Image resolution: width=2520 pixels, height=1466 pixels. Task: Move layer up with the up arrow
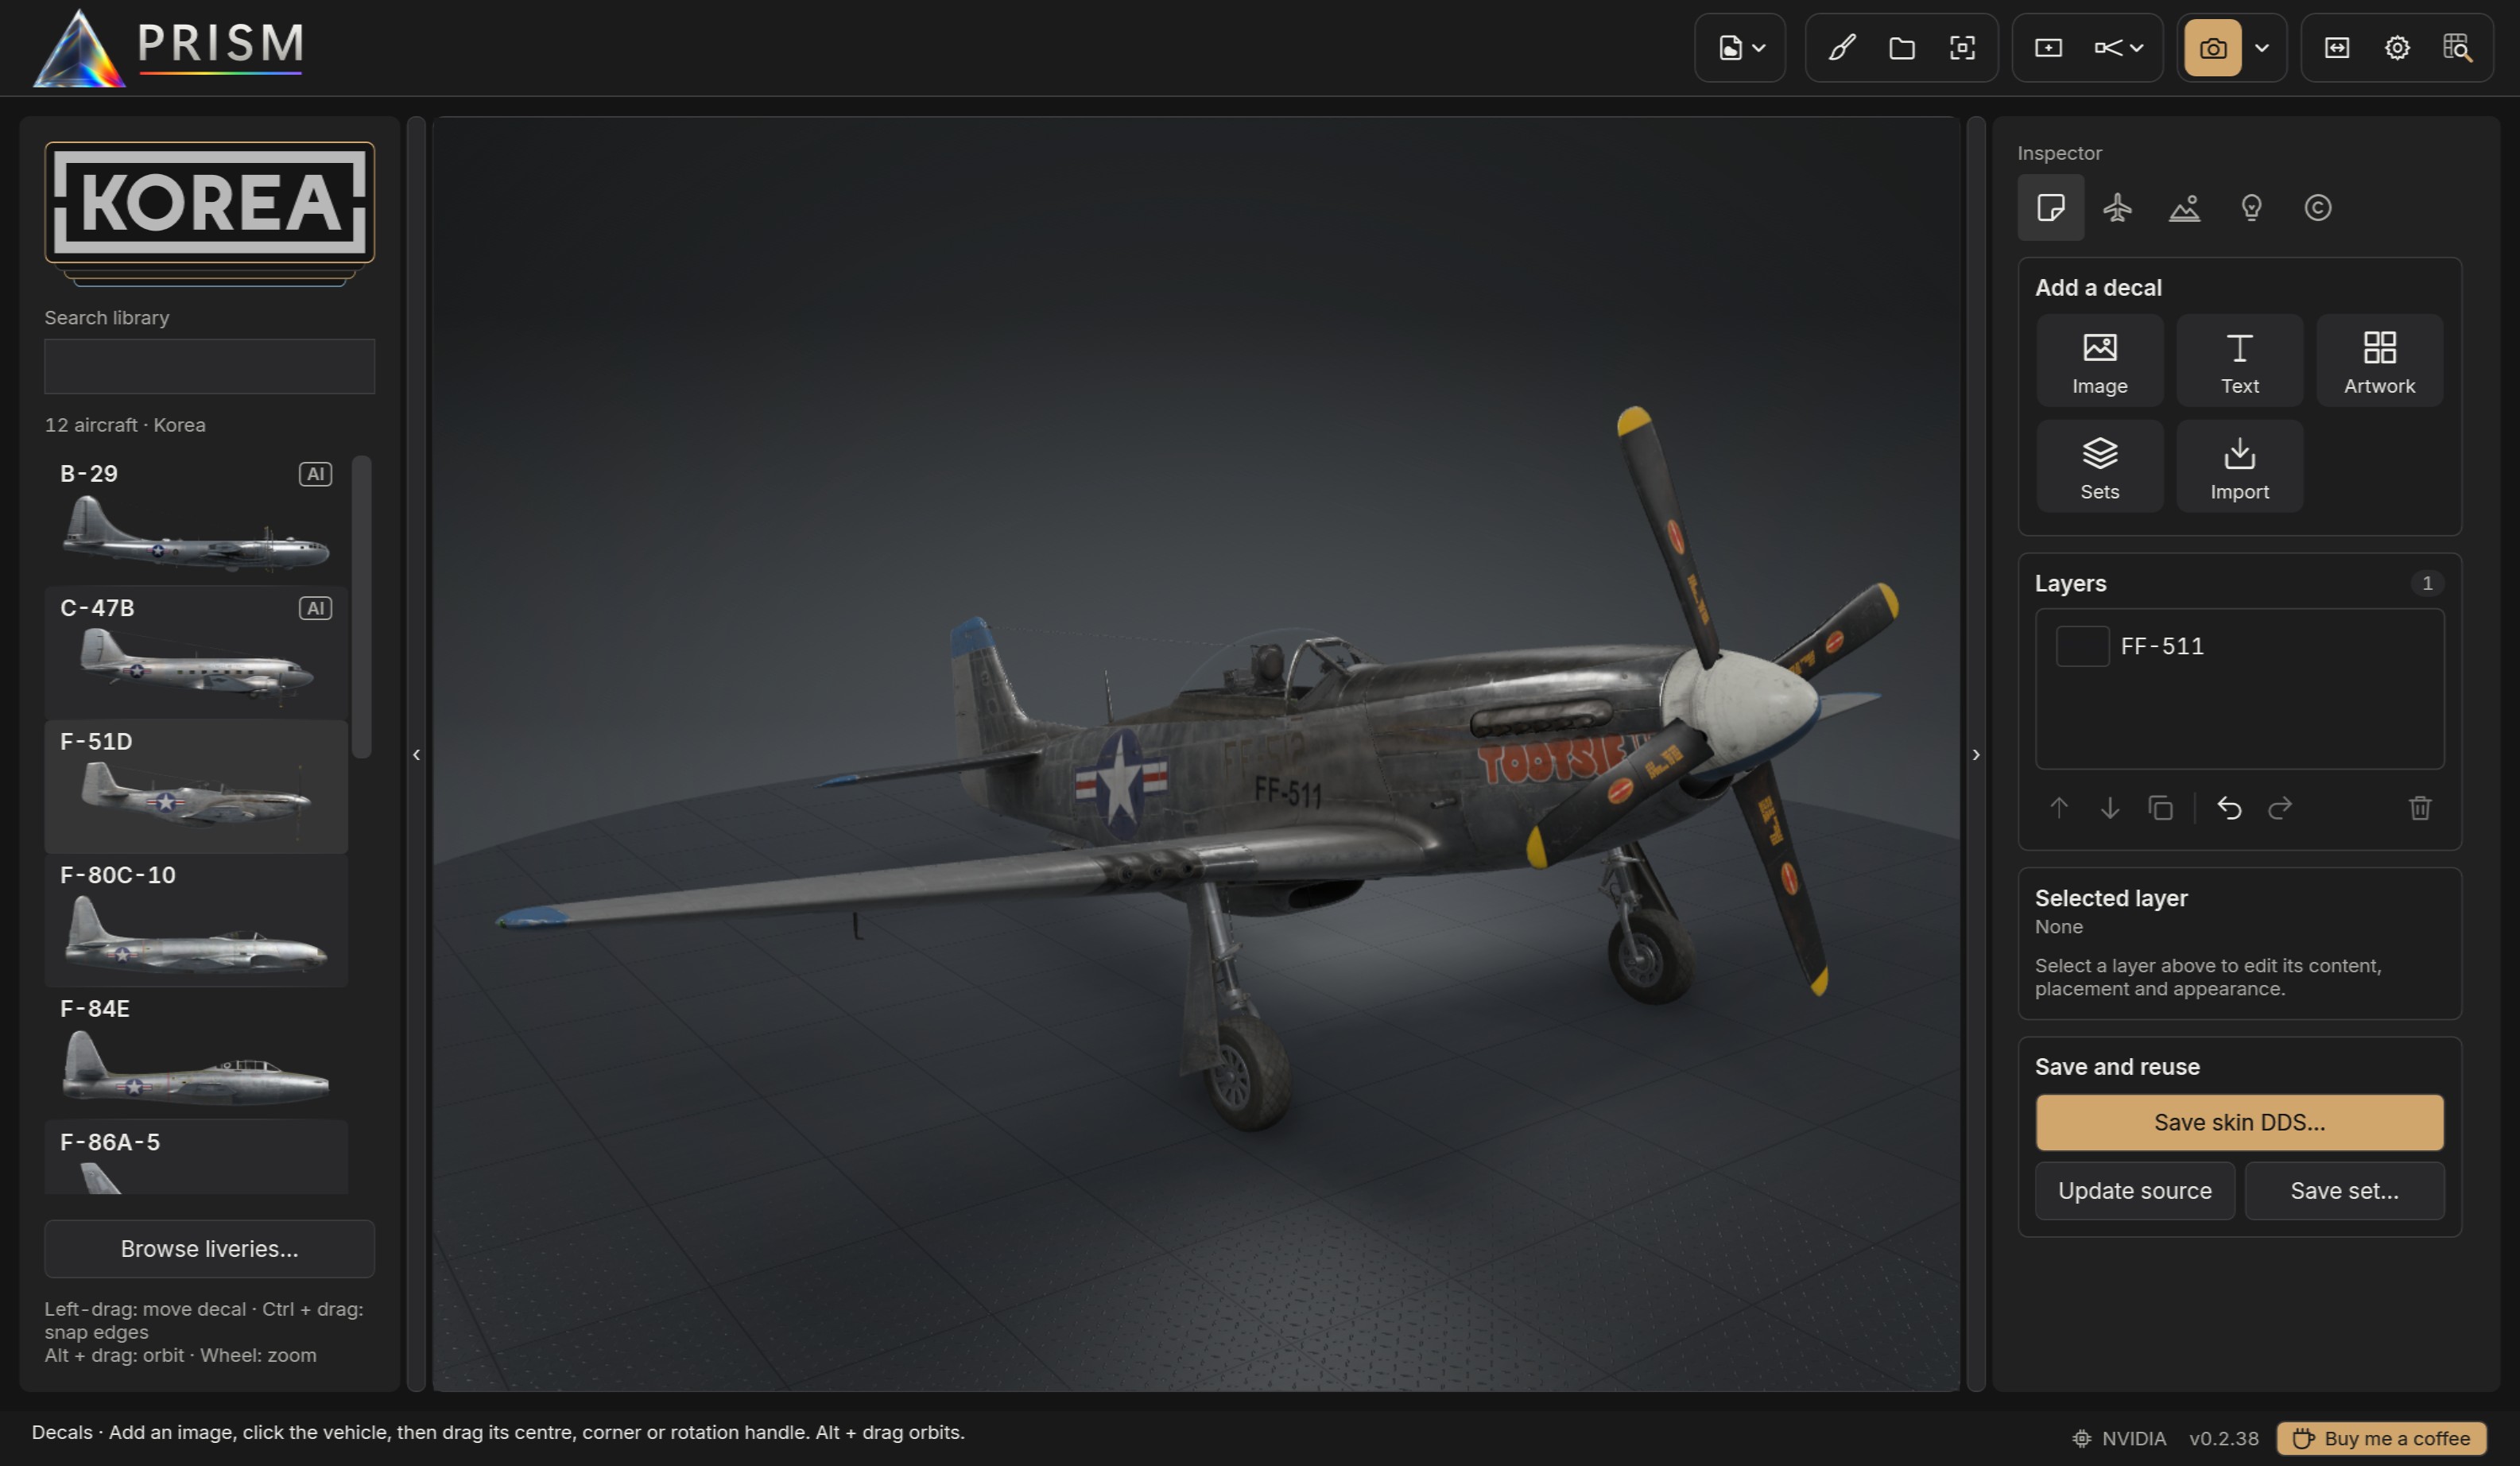point(2059,808)
